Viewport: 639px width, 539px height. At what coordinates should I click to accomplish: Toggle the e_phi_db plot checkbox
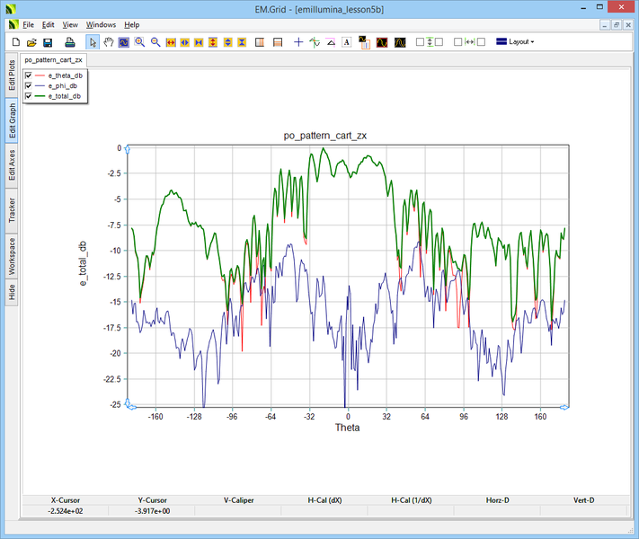[x=30, y=85]
